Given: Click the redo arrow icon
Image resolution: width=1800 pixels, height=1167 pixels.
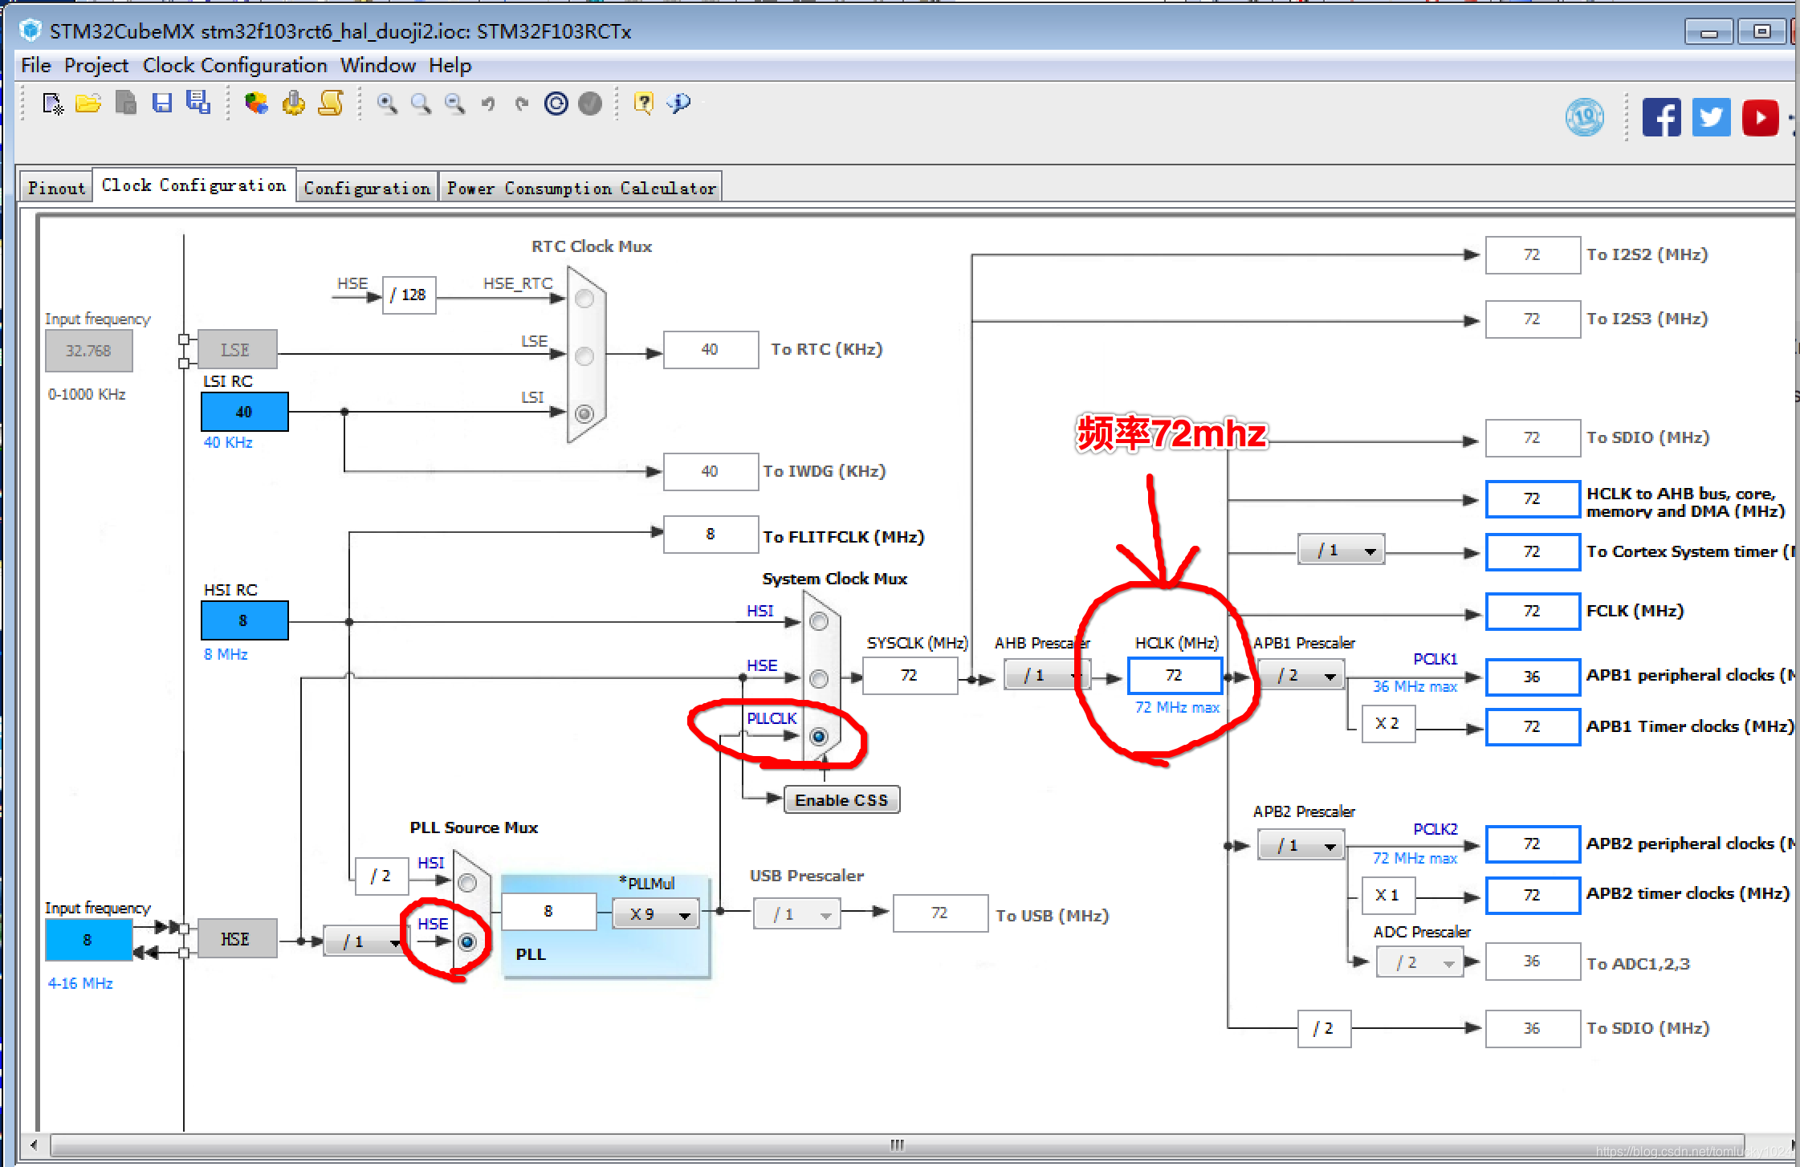Looking at the screenshot, I should click(x=522, y=104).
